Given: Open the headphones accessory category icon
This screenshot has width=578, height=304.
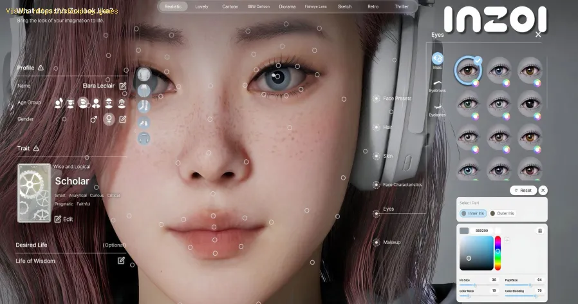Looking at the screenshot, I should [144, 138].
